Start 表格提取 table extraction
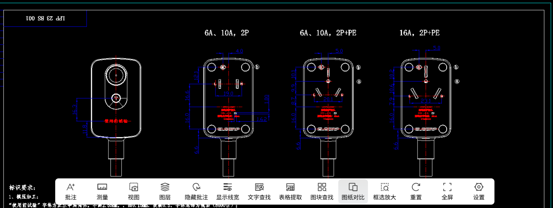This screenshot has width=553, height=208. tap(290, 191)
